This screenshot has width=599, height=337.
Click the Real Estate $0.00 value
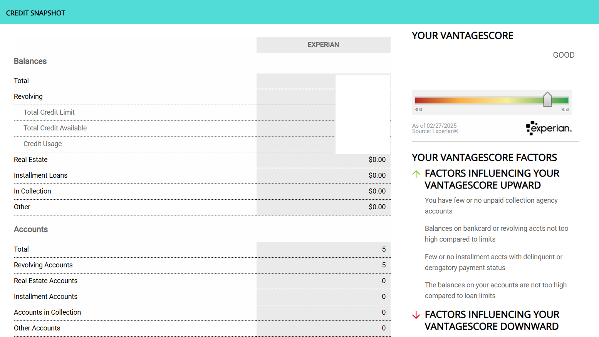[x=377, y=160]
